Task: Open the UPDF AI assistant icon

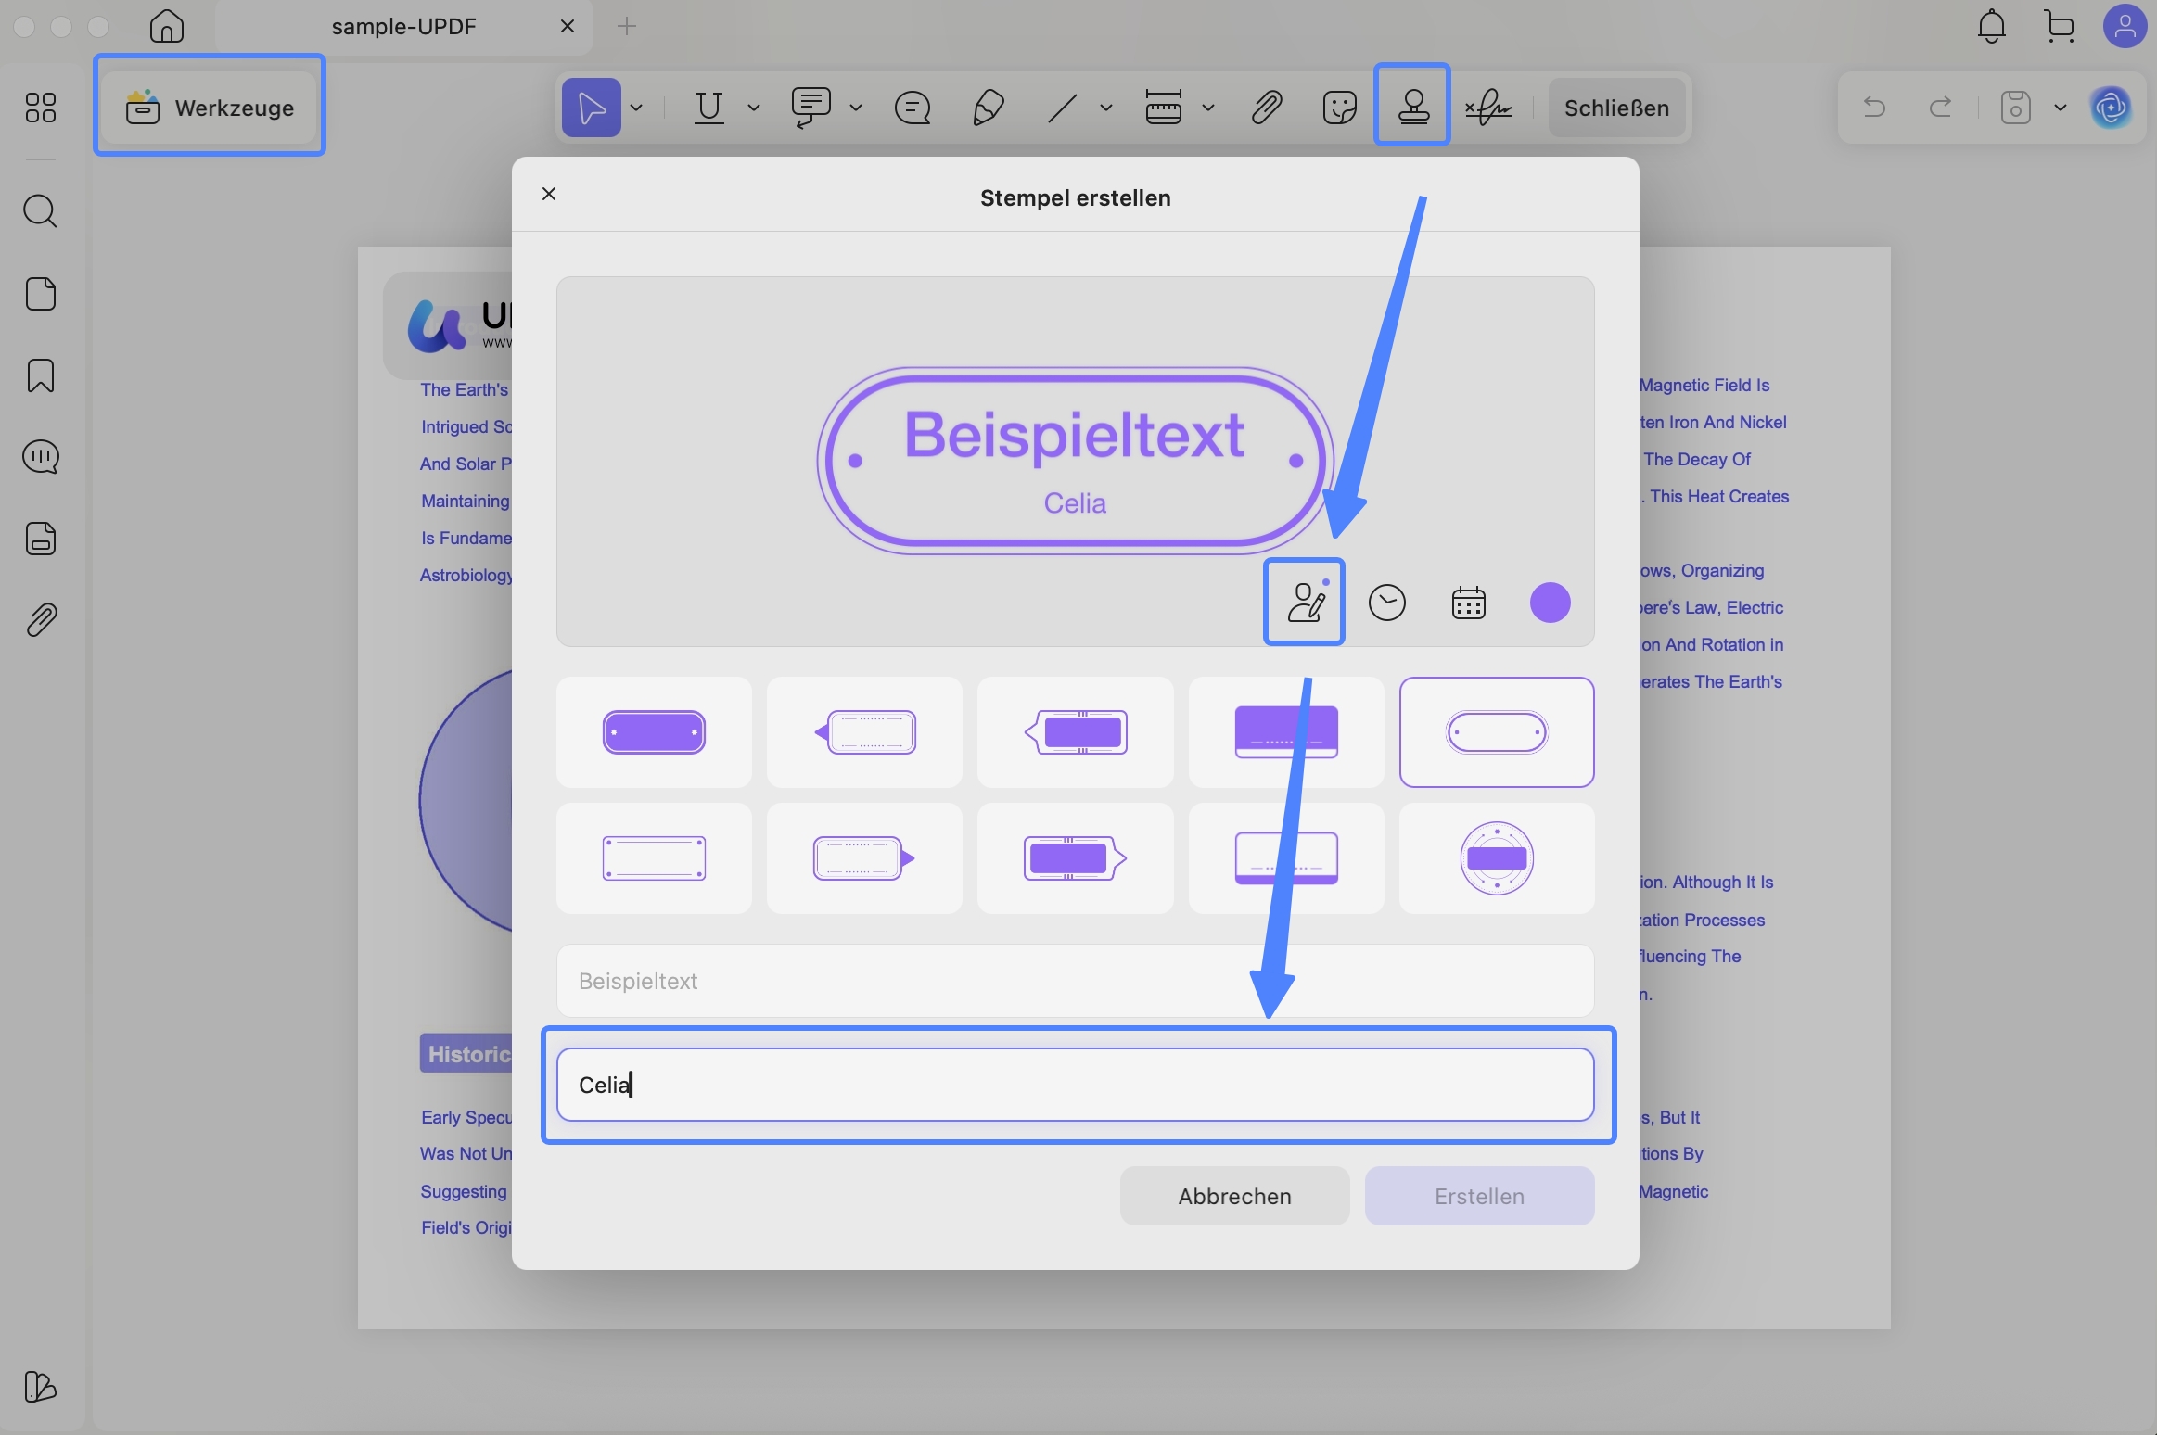Action: pos(2111,108)
